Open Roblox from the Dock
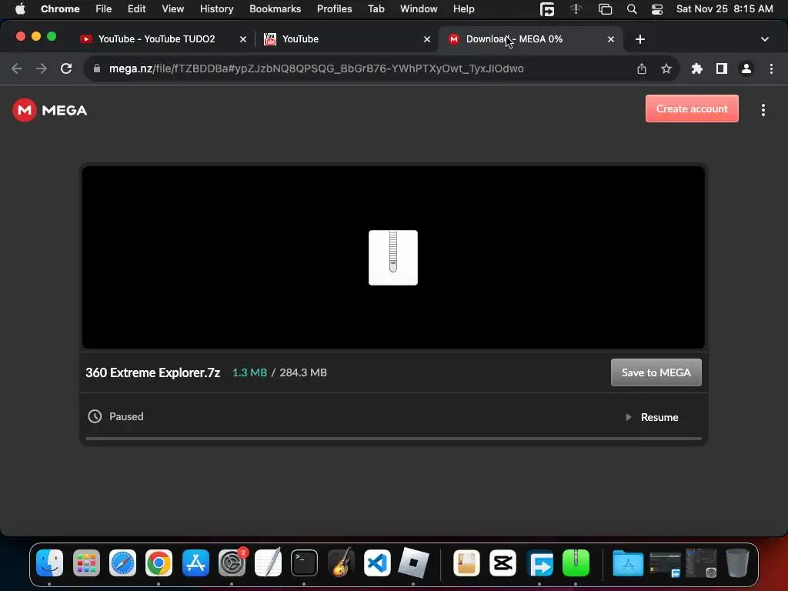This screenshot has height=591, width=788. click(413, 563)
